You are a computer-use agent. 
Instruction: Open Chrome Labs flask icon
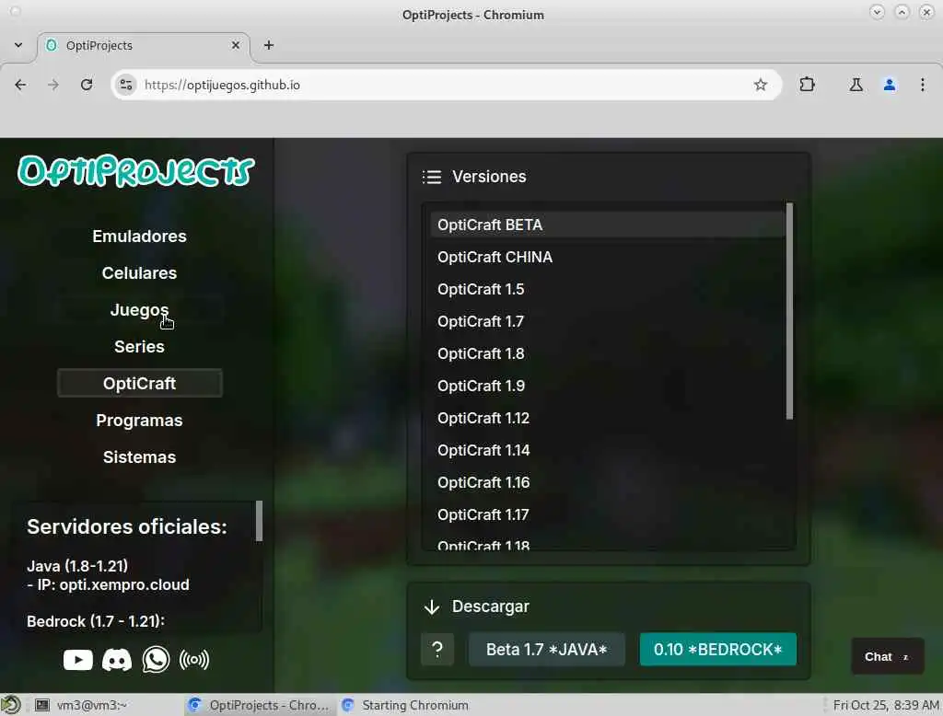point(856,85)
